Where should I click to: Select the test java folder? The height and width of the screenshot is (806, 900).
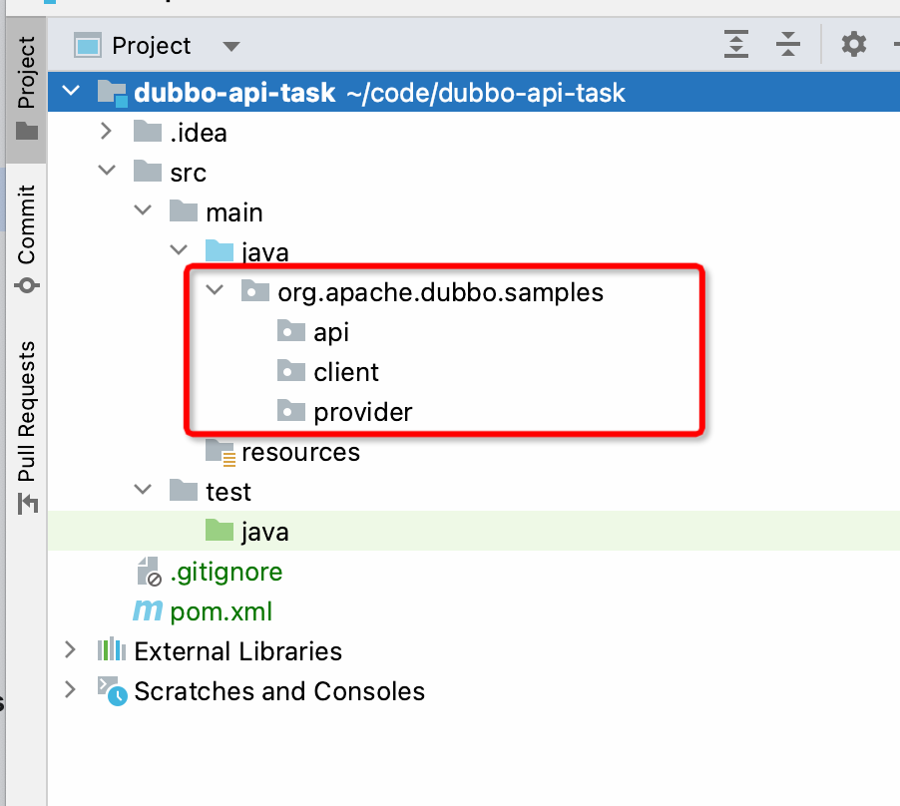click(264, 532)
